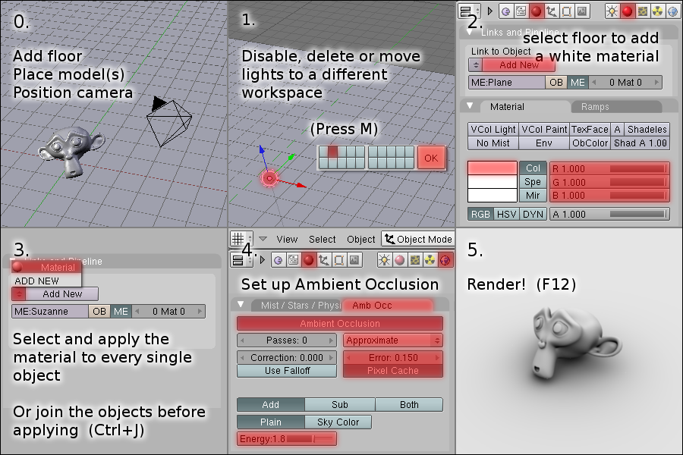Collapse 3D view header menus triangle
The width and height of the screenshot is (683, 455).
(263, 239)
